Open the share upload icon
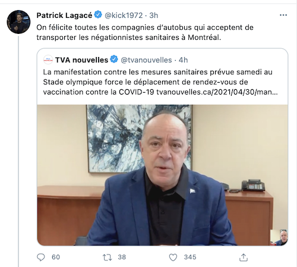 tap(244, 257)
